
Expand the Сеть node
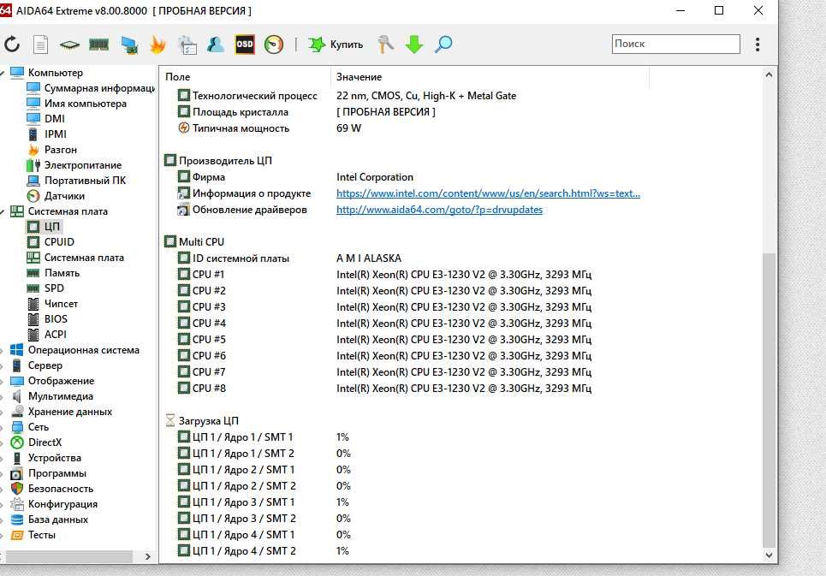click(2, 427)
